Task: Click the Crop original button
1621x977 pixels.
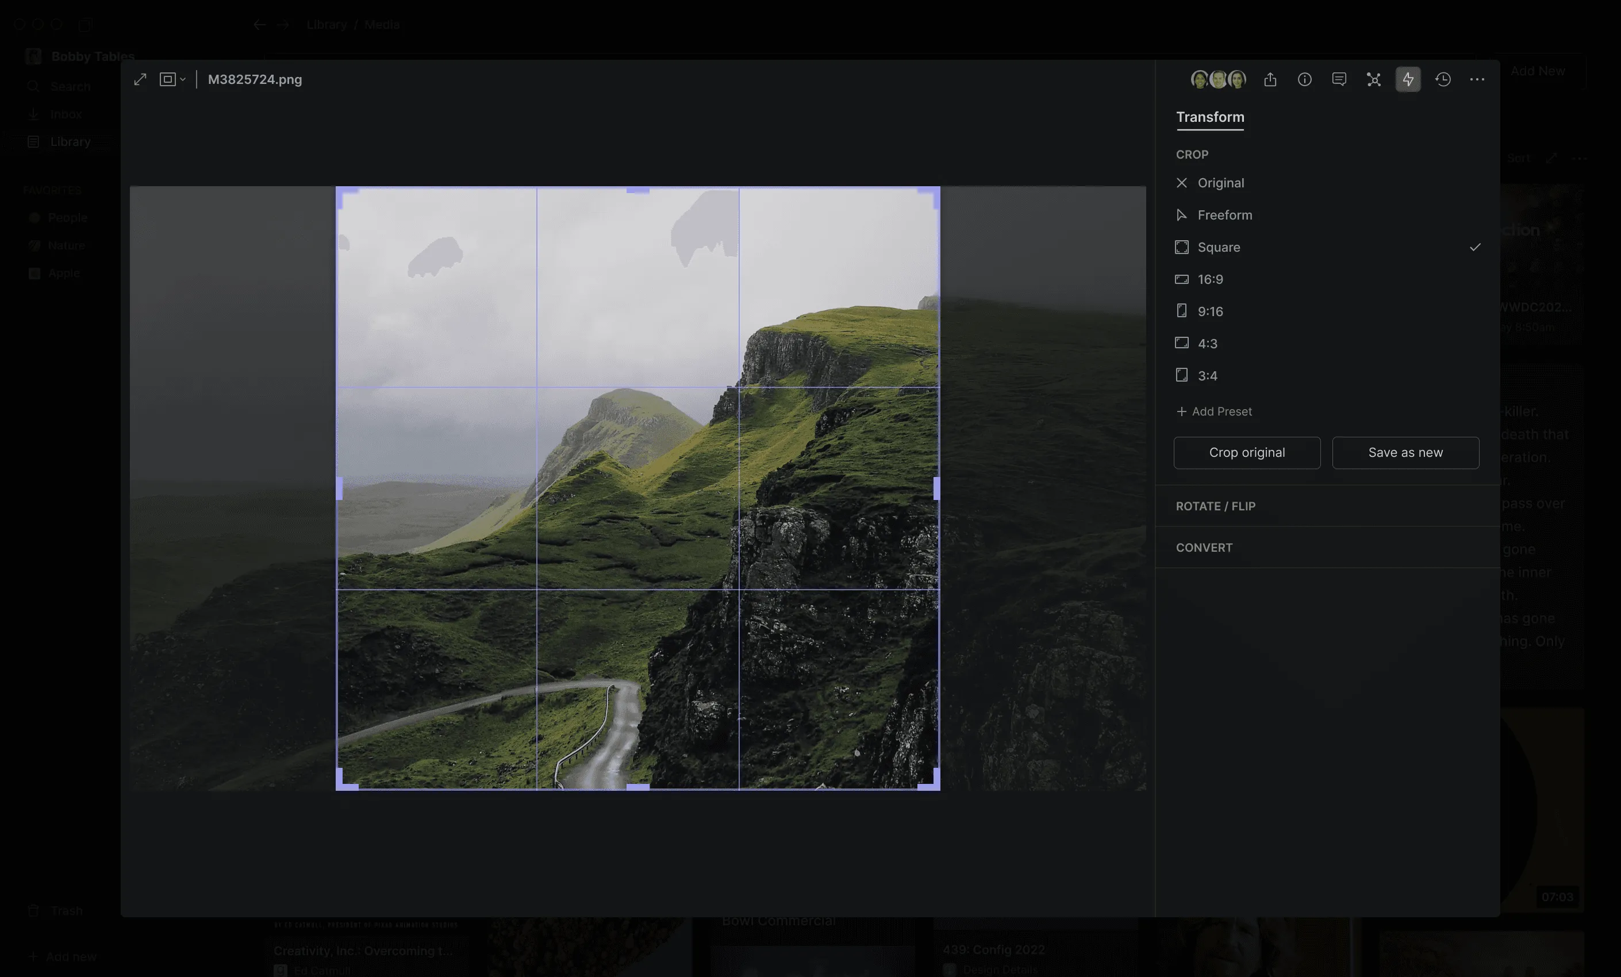Action: click(x=1247, y=453)
